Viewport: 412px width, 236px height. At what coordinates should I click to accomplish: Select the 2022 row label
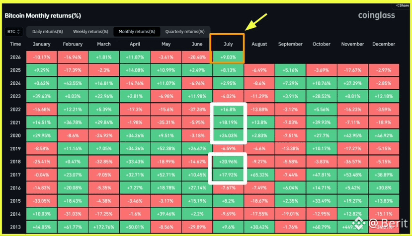15,110
